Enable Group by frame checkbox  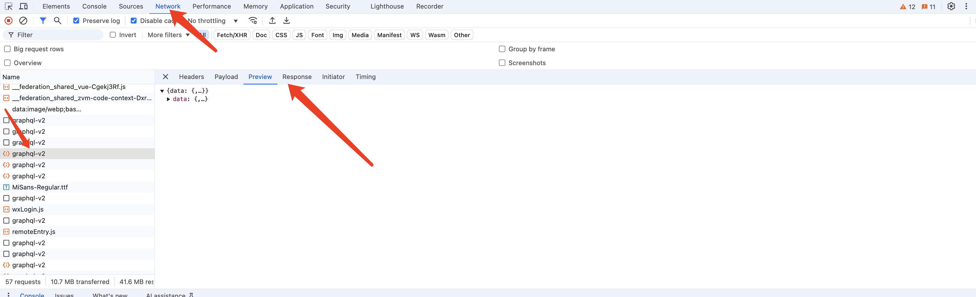[502, 49]
